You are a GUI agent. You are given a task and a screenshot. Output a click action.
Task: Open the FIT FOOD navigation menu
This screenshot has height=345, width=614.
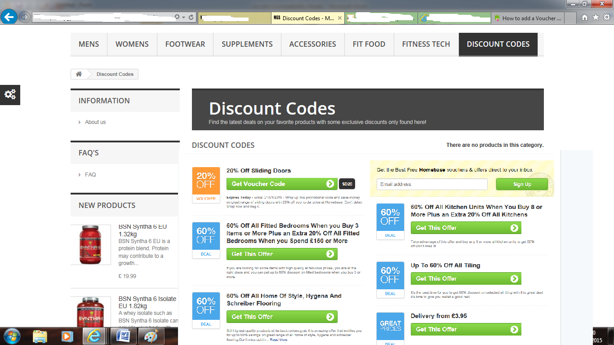pyautogui.click(x=369, y=44)
